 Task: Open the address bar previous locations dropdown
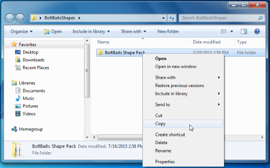point(163,18)
